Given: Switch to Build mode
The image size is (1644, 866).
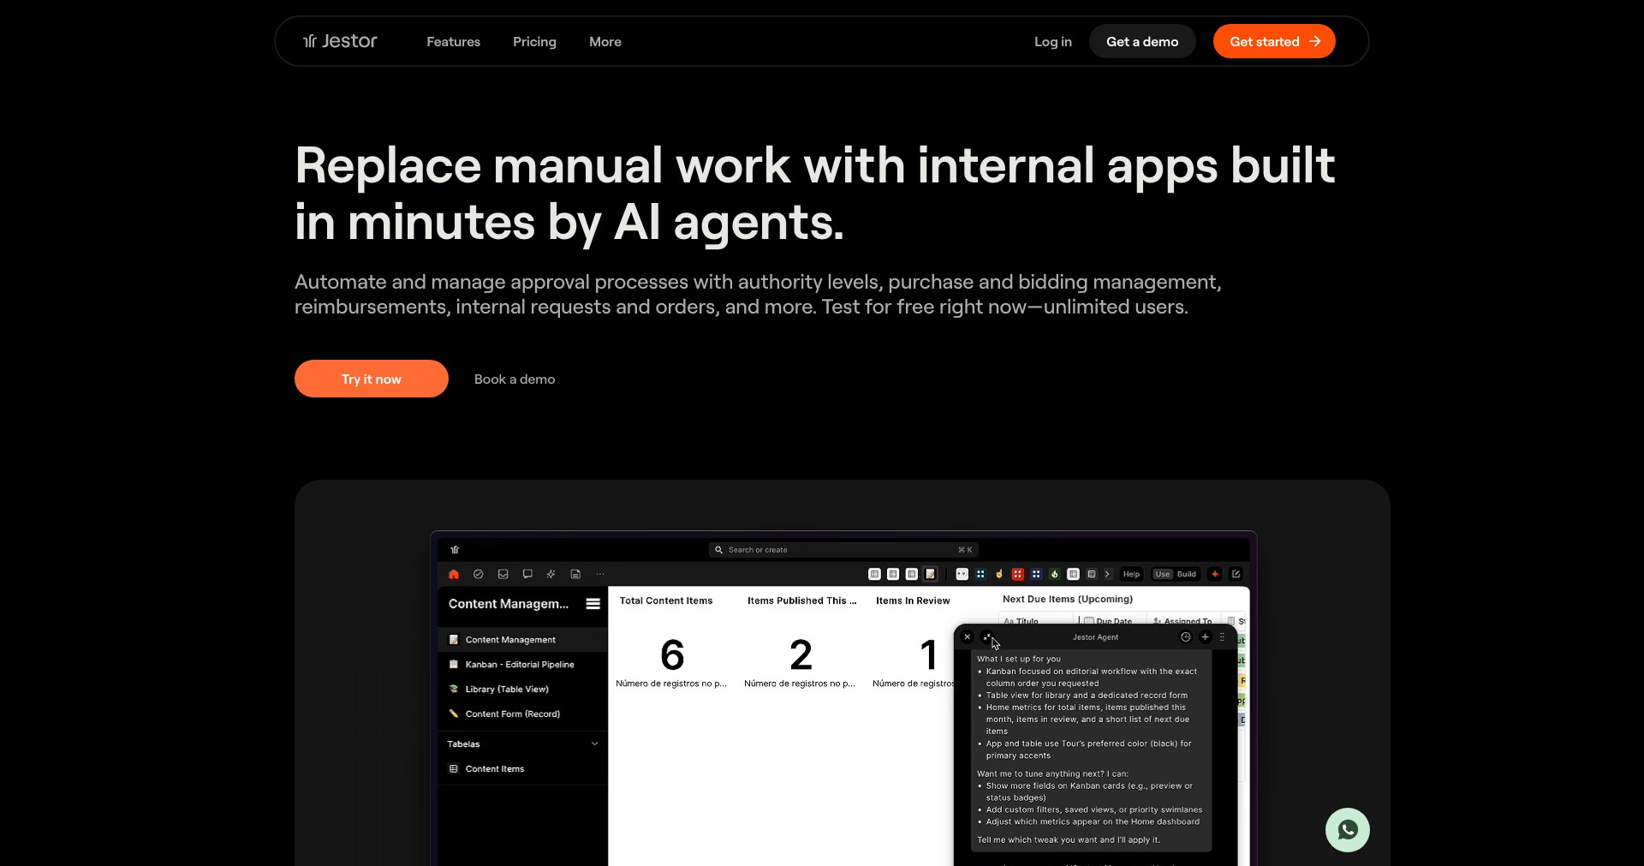Looking at the screenshot, I should [1187, 574].
